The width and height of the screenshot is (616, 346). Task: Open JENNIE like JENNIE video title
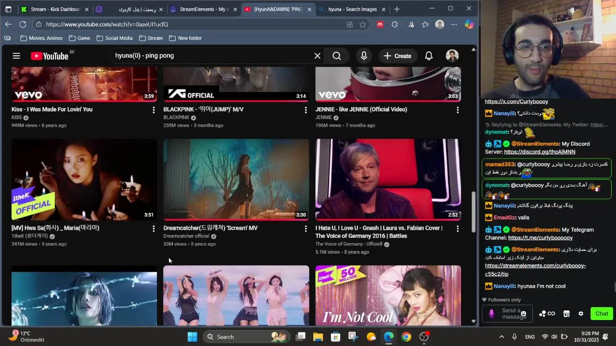coord(361,109)
